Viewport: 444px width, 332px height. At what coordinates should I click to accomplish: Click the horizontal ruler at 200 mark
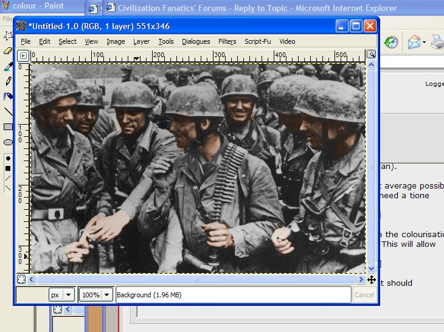pos(153,56)
